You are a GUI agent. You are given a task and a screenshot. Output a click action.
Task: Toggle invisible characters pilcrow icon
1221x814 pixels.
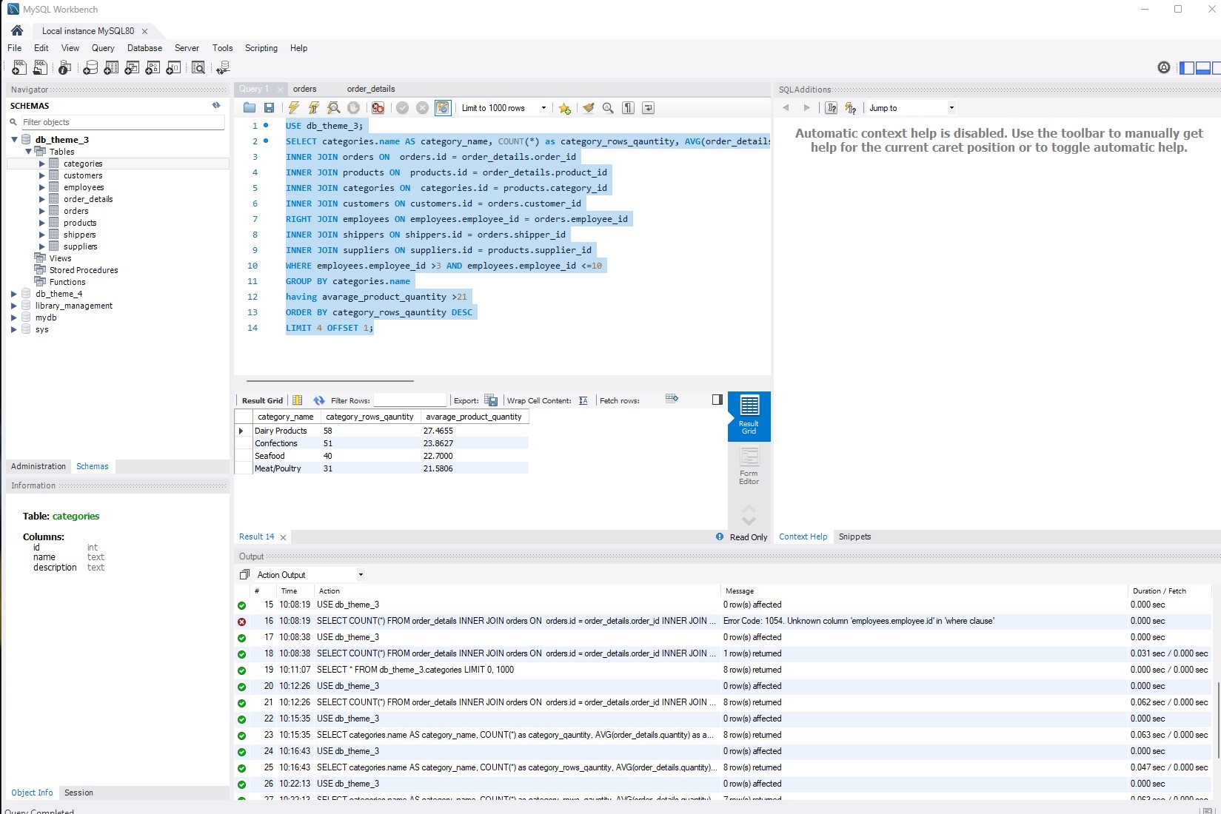pyautogui.click(x=628, y=108)
